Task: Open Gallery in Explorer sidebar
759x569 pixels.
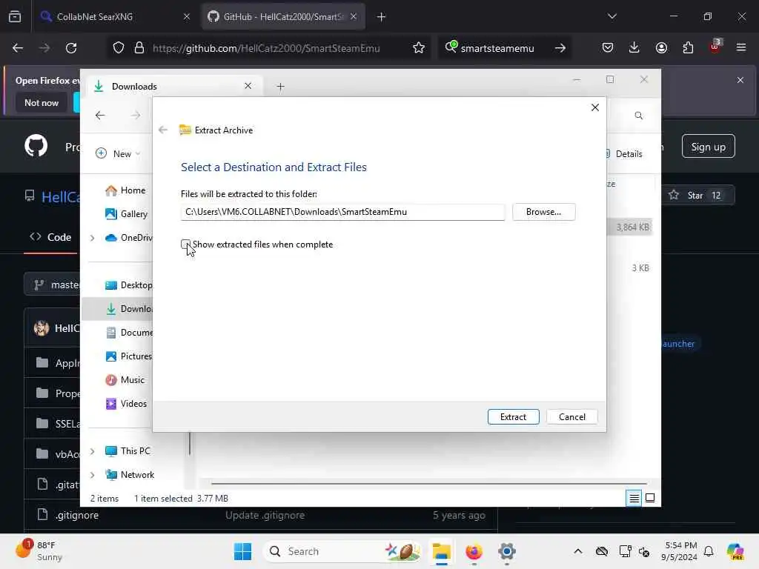Action: click(126, 214)
